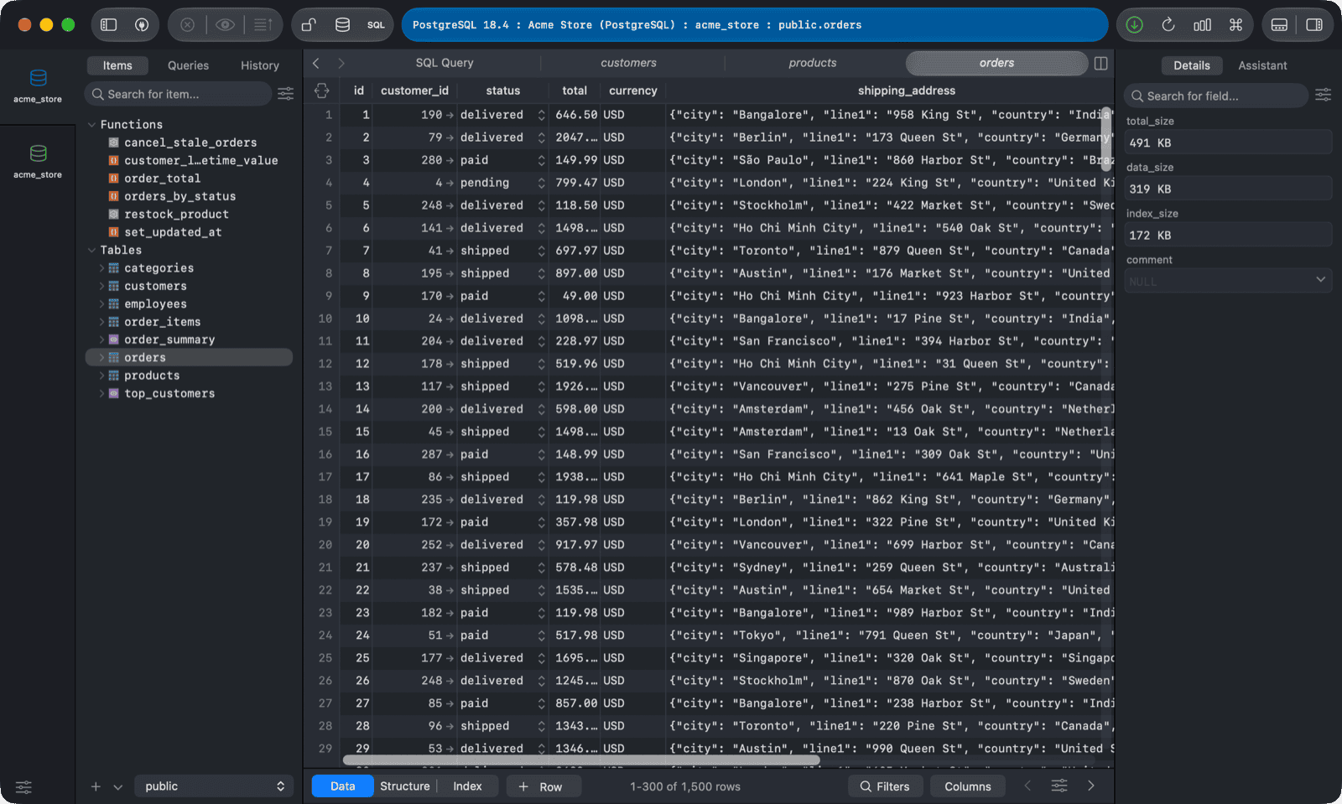Focus the Search for item field
The width and height of the screenshot is (1342, 804).
tap(179, 94)
